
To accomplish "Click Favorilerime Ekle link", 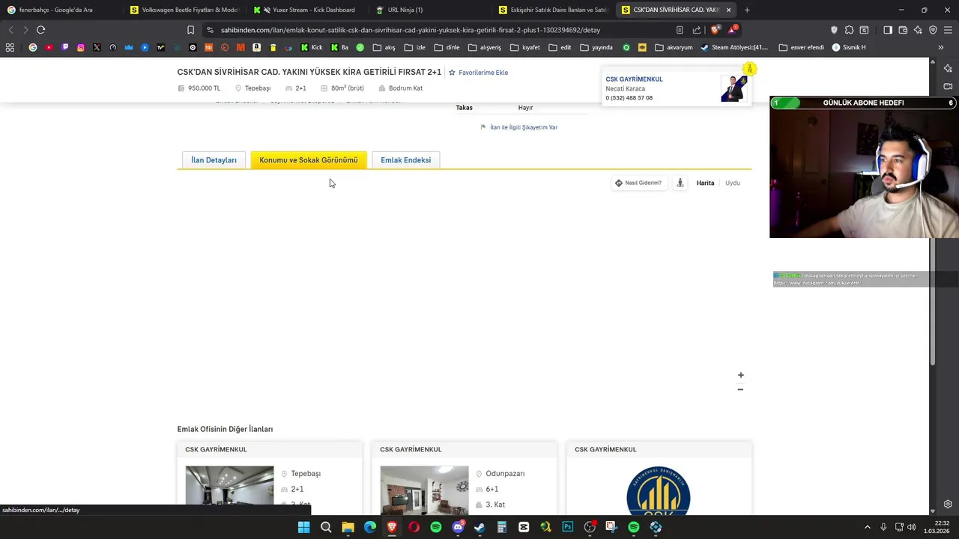I will 478,73.
